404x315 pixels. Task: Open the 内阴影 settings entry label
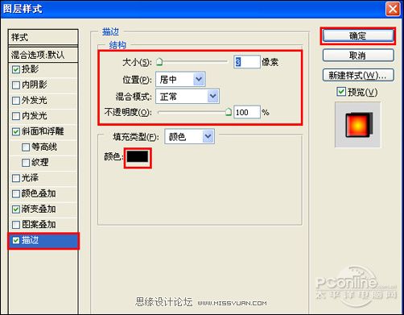click(35, 85)
